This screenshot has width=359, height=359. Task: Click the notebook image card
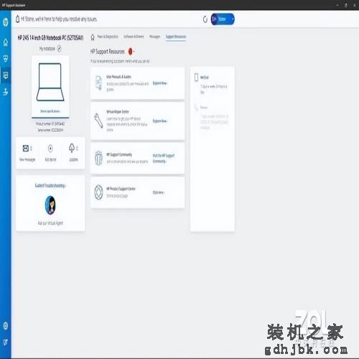pos(50,87)
